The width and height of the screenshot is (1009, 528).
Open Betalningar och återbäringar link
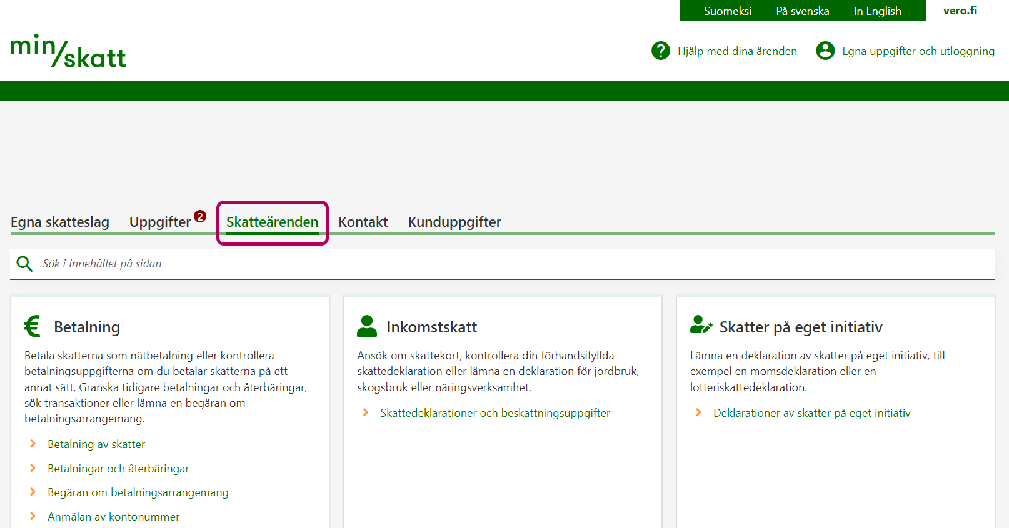click(x=118, y=469)
